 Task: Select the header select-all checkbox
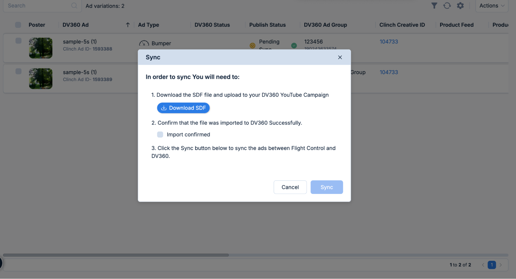tap(18, 25)
